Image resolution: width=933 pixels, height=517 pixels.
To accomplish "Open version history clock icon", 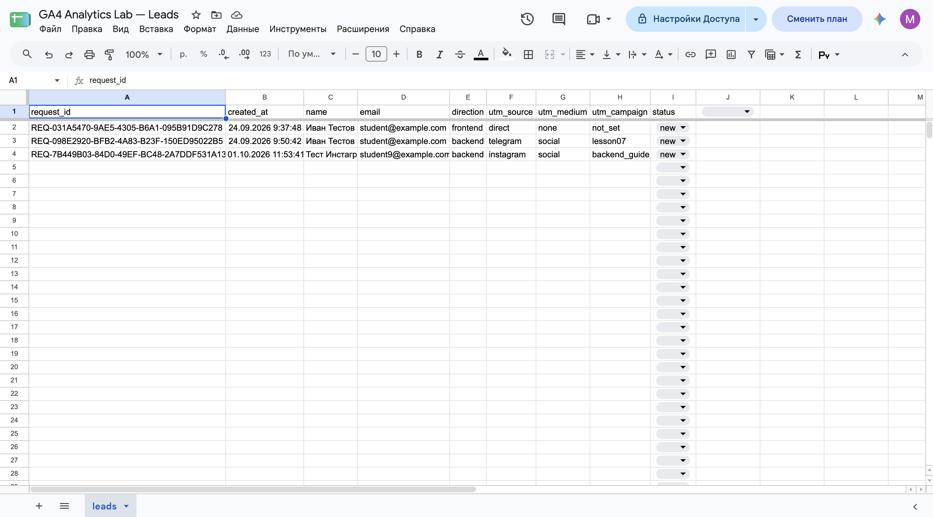I will click(x=527, y=19).
